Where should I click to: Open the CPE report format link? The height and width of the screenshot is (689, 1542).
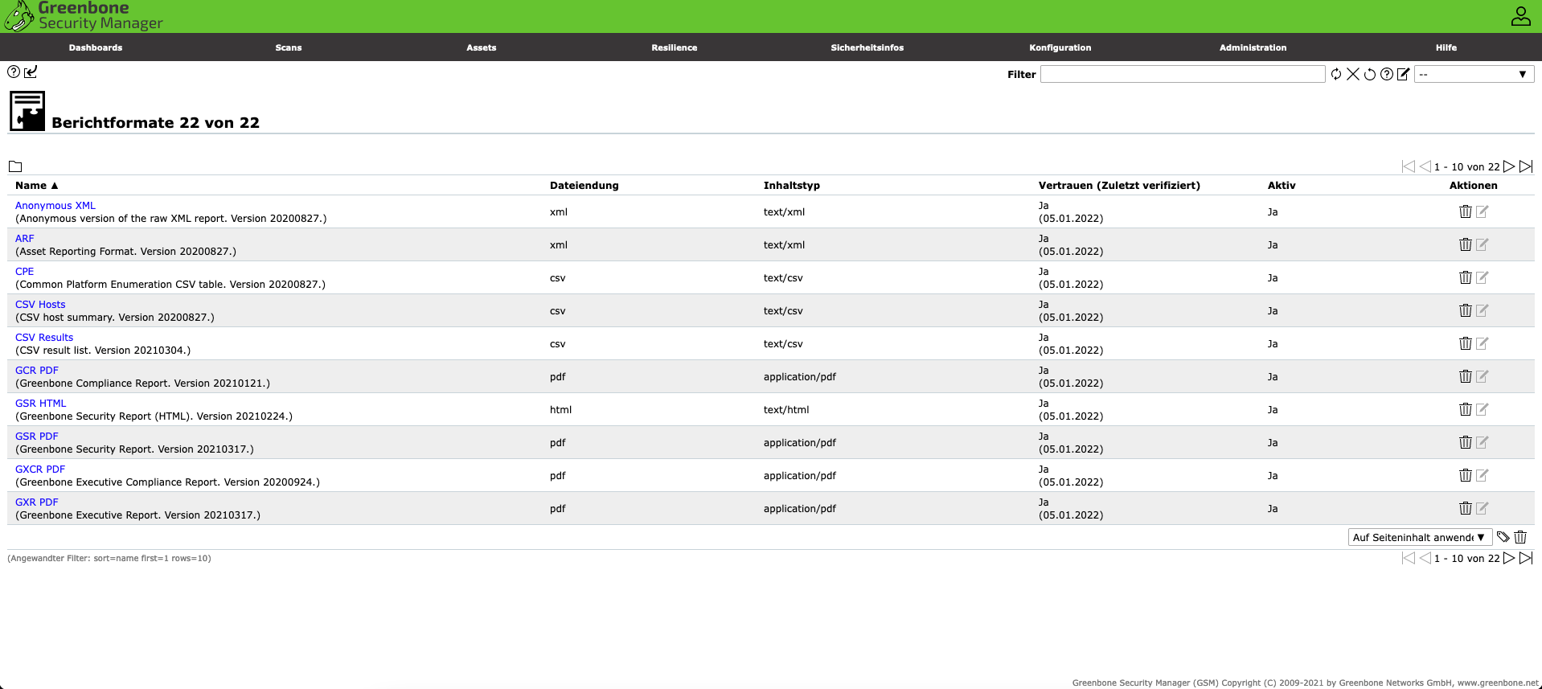[25, 272]
